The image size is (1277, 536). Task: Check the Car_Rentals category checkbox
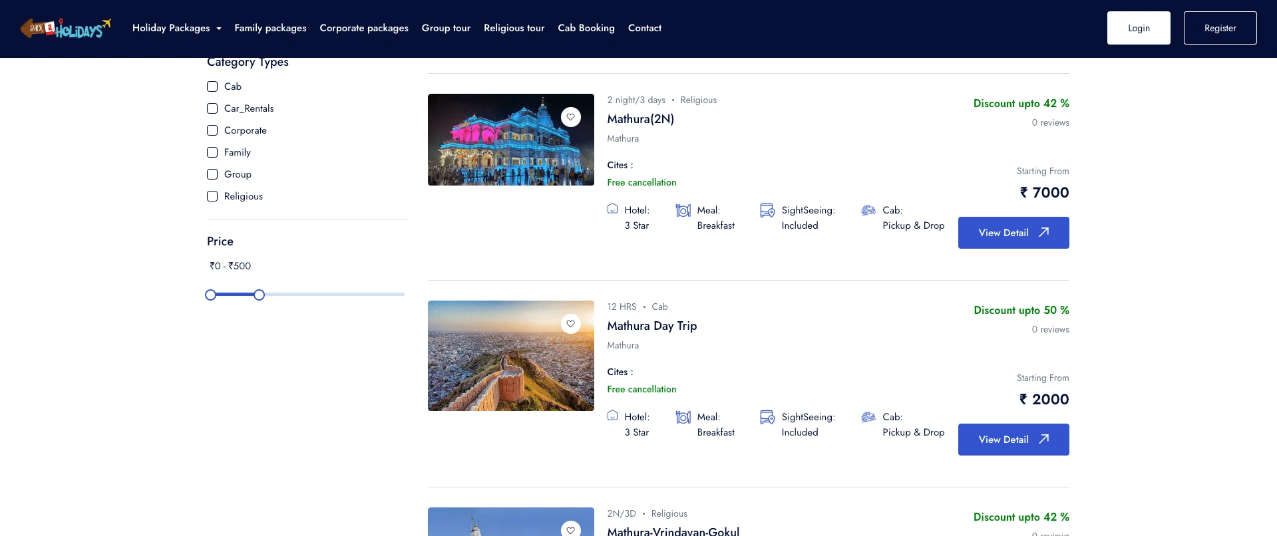point(212,108)
